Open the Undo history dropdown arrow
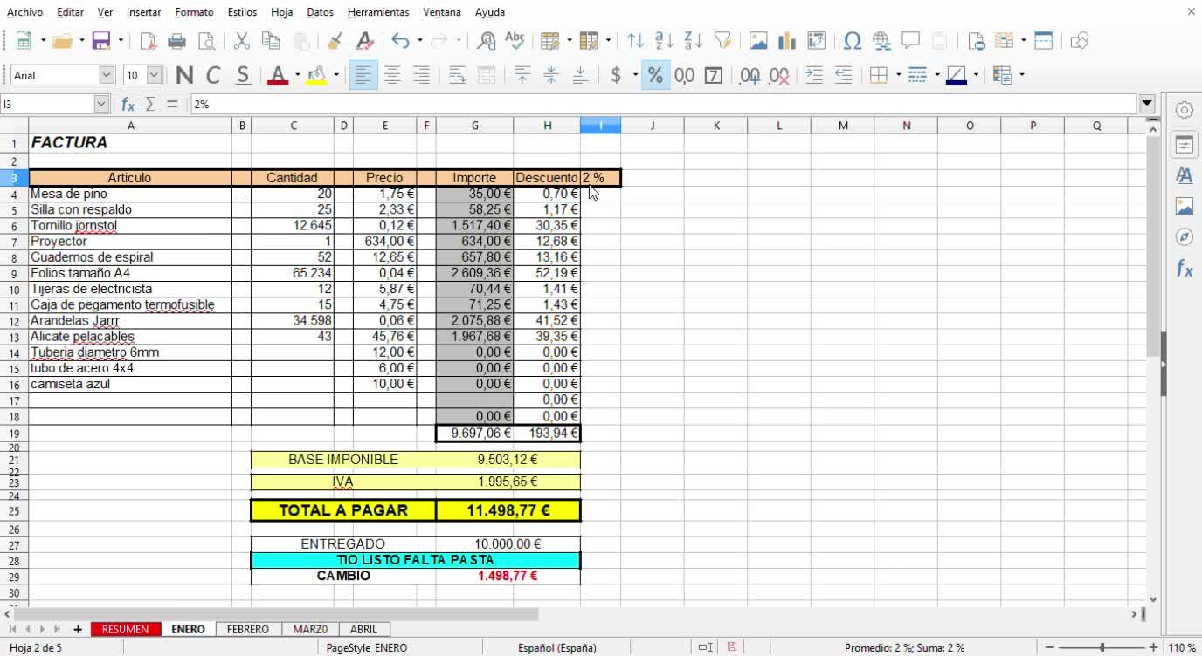 [x=419, y=41]
